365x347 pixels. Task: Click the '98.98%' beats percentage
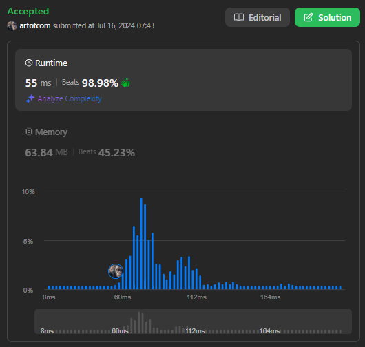[x=100, y=83]
